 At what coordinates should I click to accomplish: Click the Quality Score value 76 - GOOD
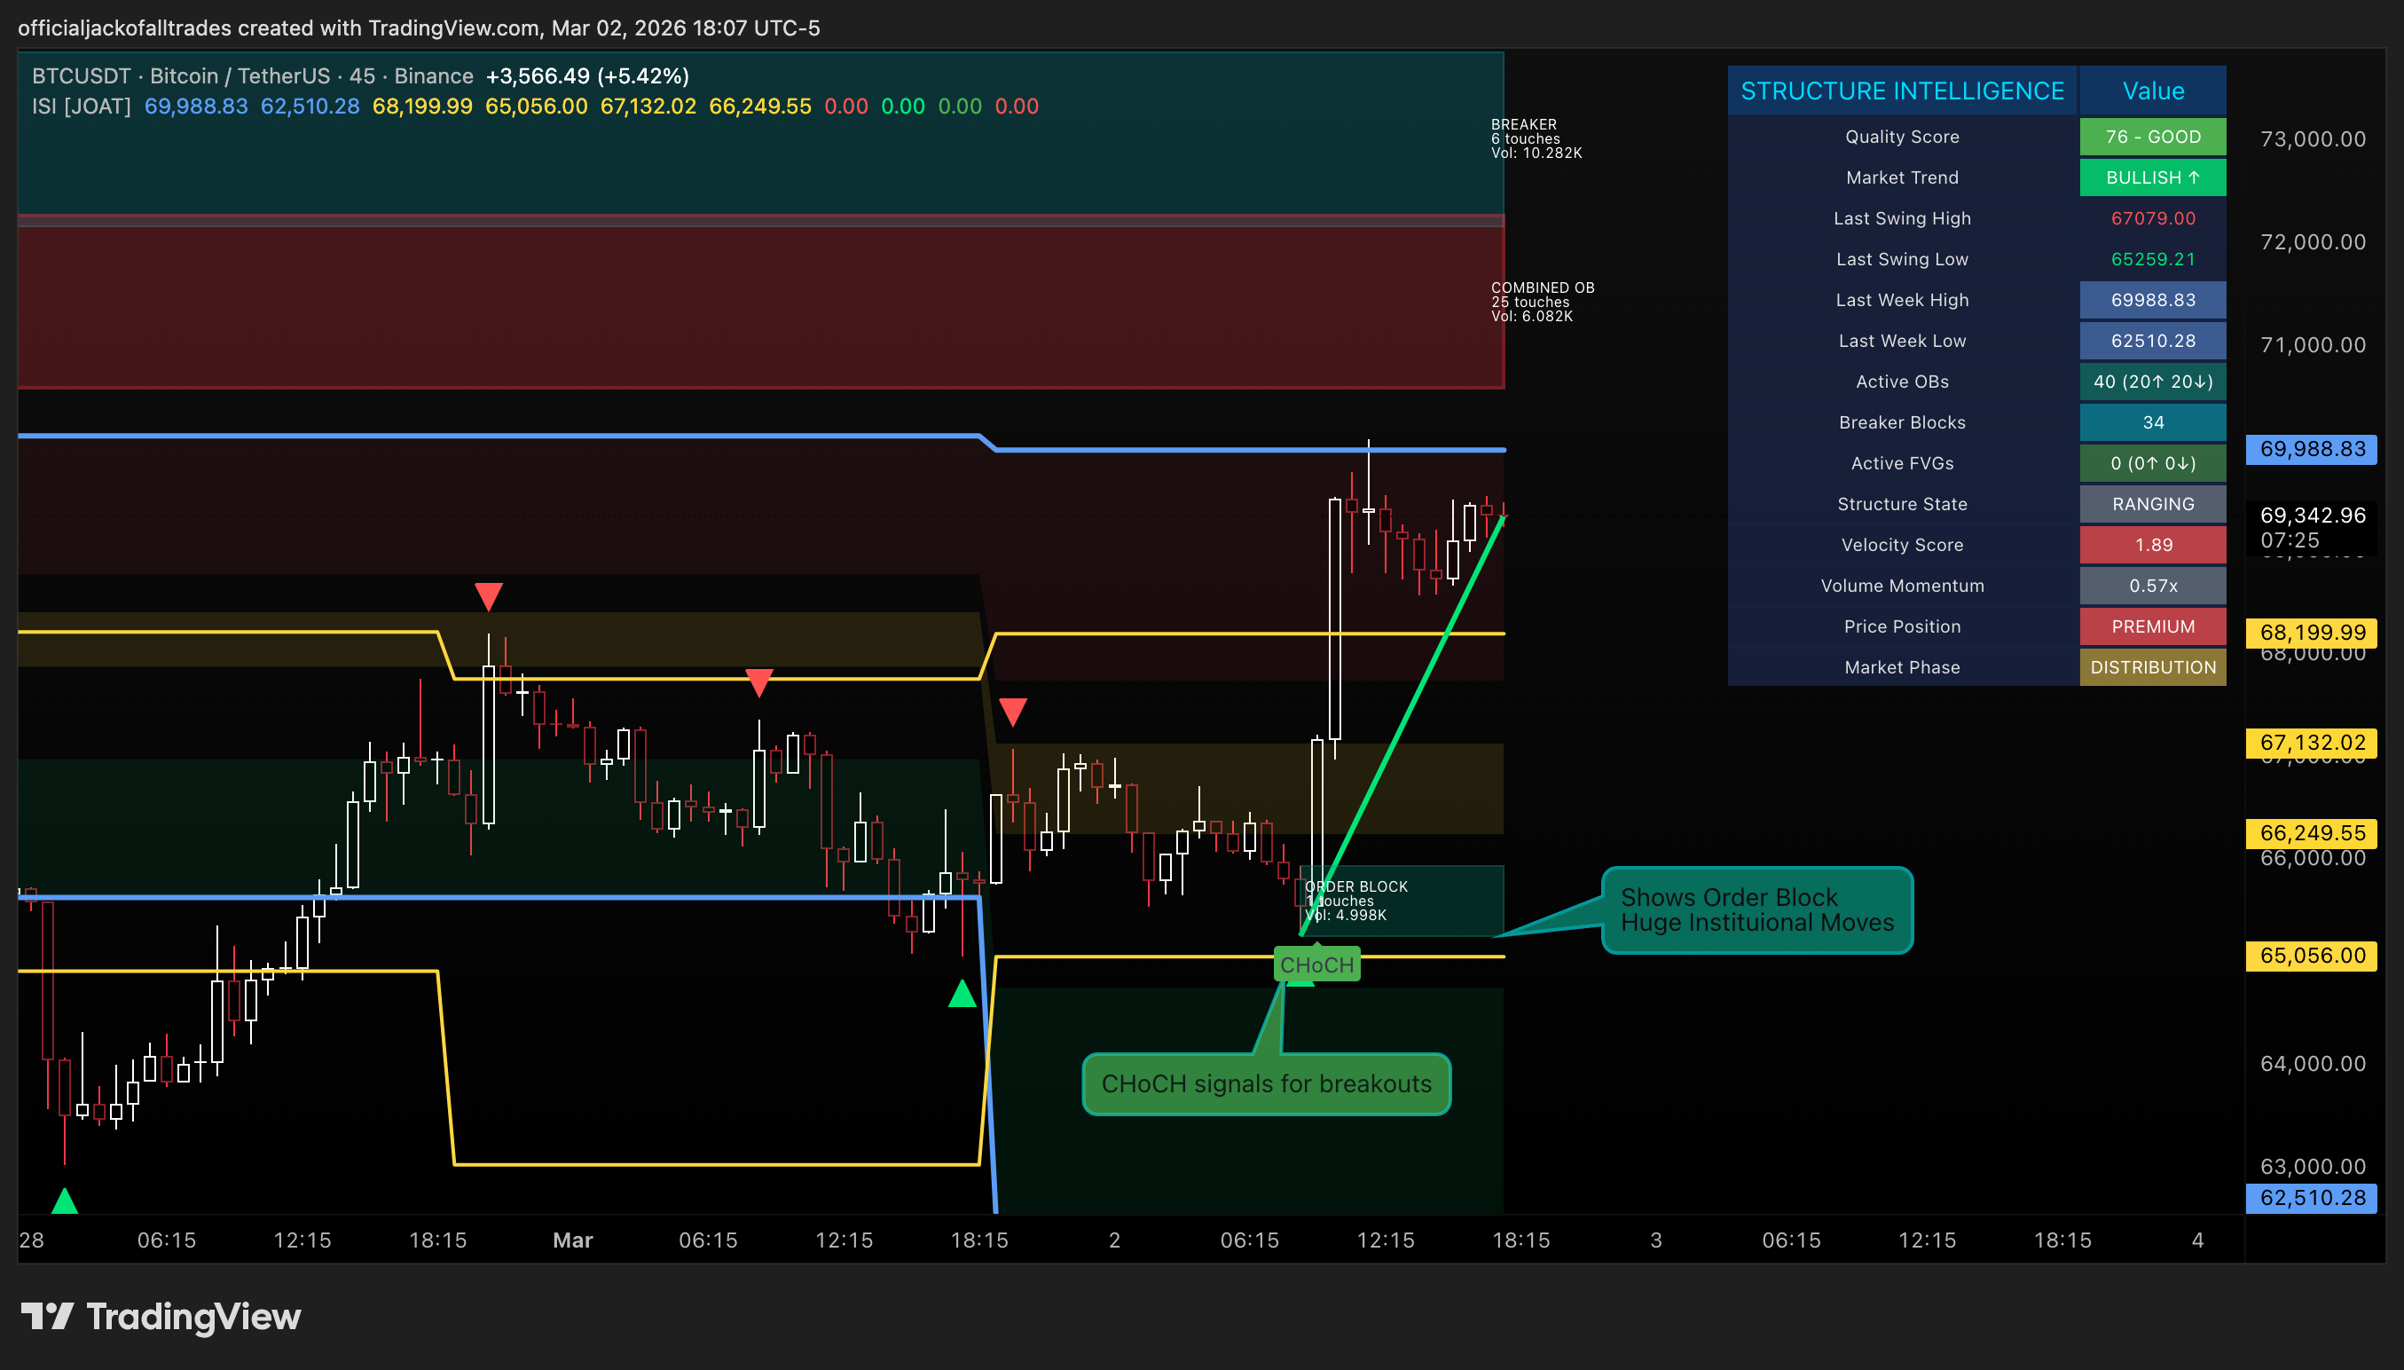click(2153, 137)
